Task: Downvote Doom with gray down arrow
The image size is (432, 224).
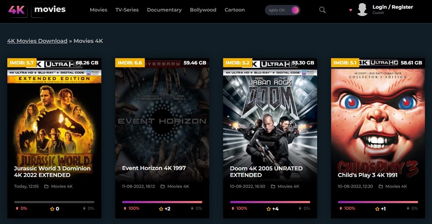Action: click(300, 208)
